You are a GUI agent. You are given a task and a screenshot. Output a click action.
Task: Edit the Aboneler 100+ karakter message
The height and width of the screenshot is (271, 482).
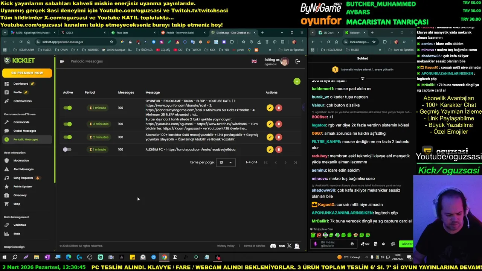point(270,137)
